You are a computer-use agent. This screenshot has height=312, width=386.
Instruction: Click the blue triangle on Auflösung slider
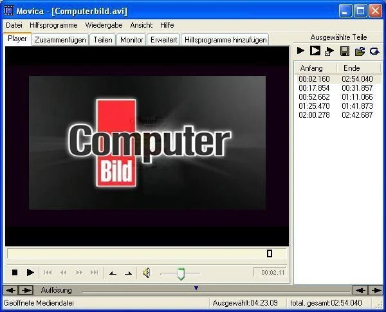click(x=196, y=288)
